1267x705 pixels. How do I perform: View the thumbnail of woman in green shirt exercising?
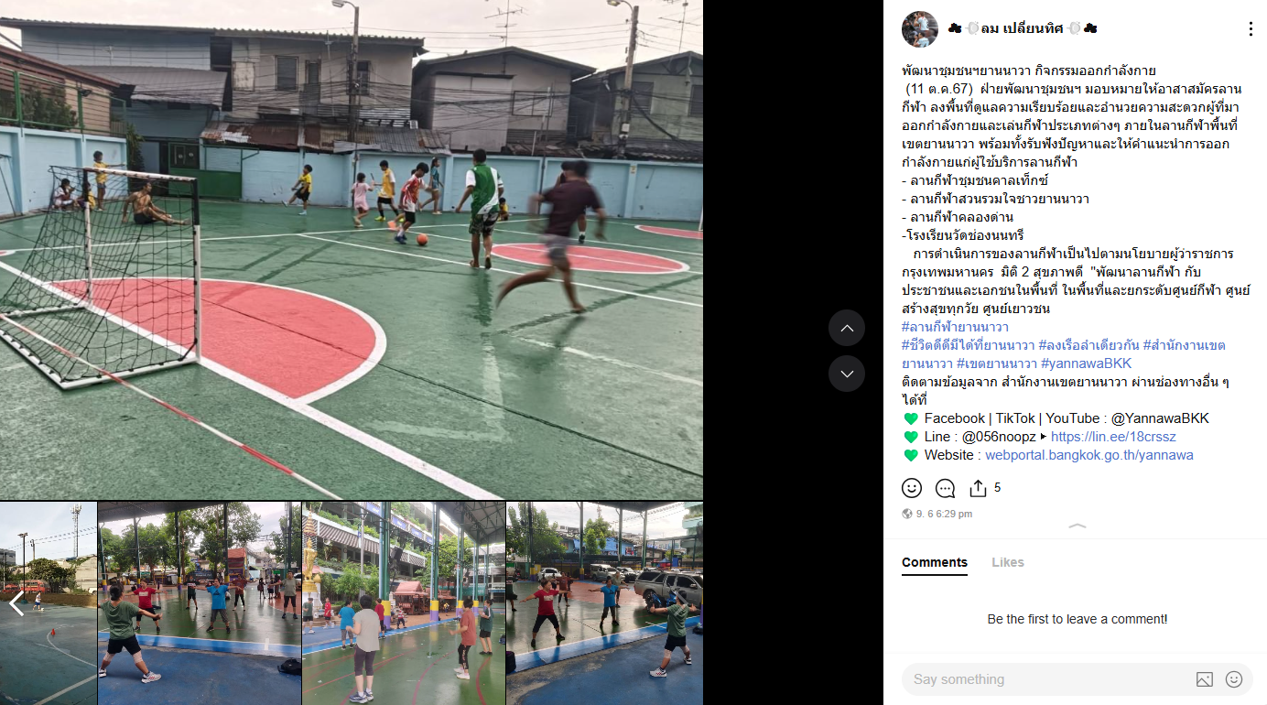point(200,603)
